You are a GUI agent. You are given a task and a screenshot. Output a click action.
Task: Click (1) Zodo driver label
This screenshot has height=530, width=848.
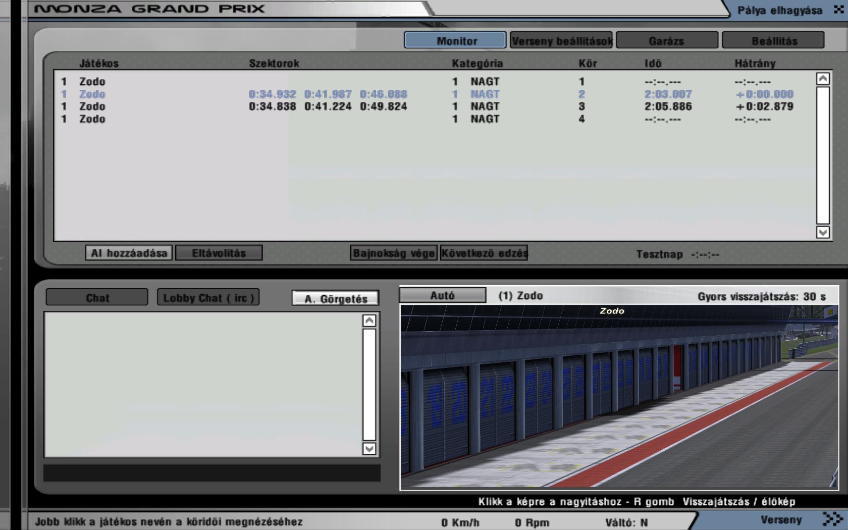click(x=520, y=295)
